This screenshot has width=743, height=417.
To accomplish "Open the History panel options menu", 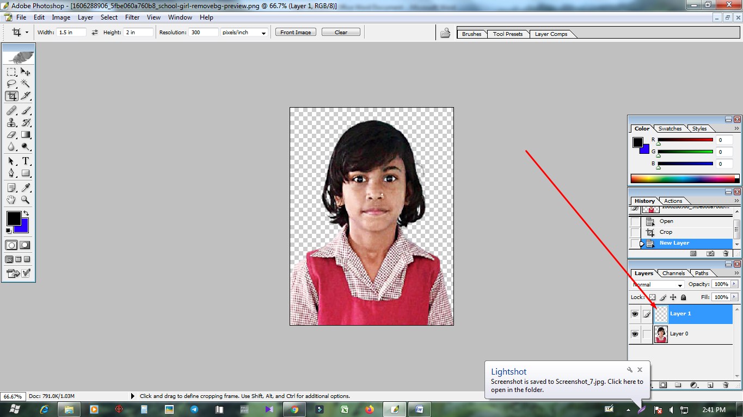I will coord(738,201).
